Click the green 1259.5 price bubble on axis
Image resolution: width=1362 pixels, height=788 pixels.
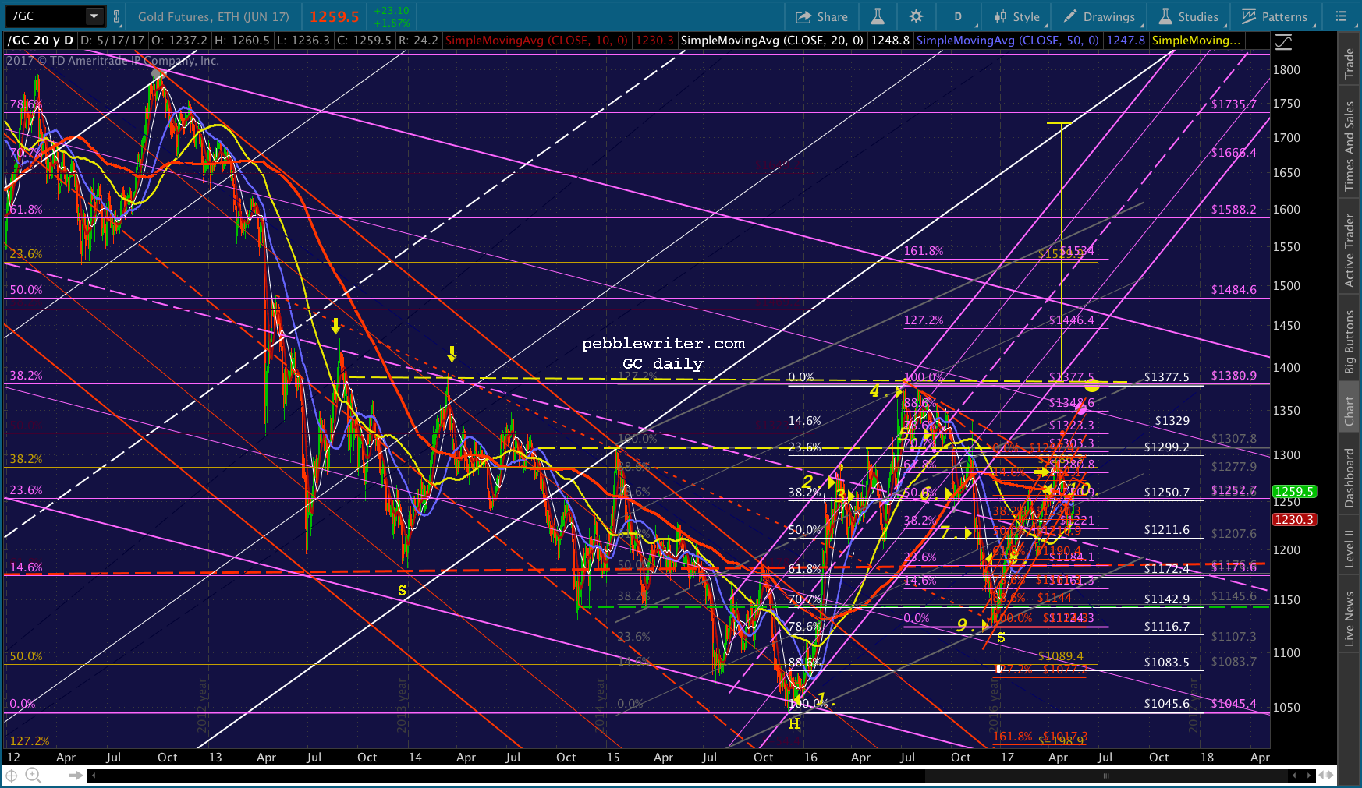[x=1294, y=492]
